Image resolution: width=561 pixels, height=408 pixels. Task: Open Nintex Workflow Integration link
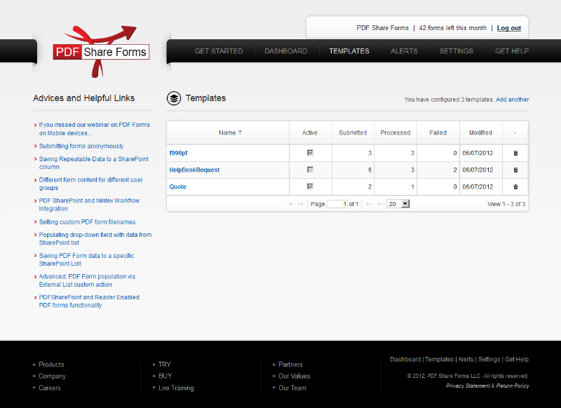(89, 205)
